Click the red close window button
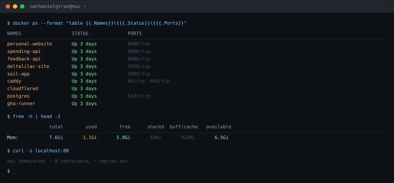 8,6
